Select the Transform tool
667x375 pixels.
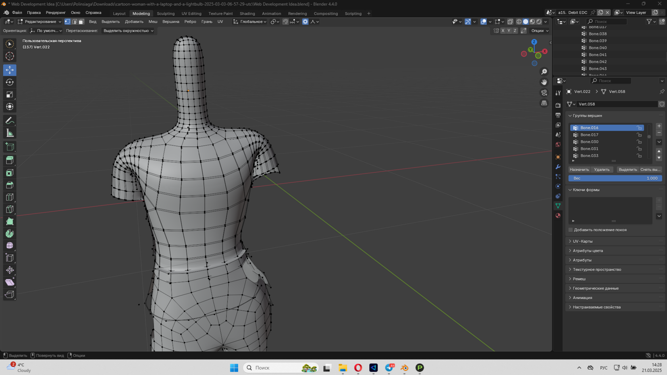(10, 106)
